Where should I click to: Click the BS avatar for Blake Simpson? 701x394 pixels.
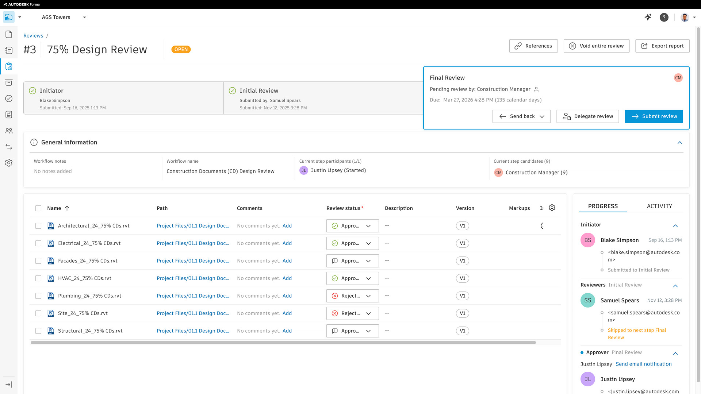[588, 240]
